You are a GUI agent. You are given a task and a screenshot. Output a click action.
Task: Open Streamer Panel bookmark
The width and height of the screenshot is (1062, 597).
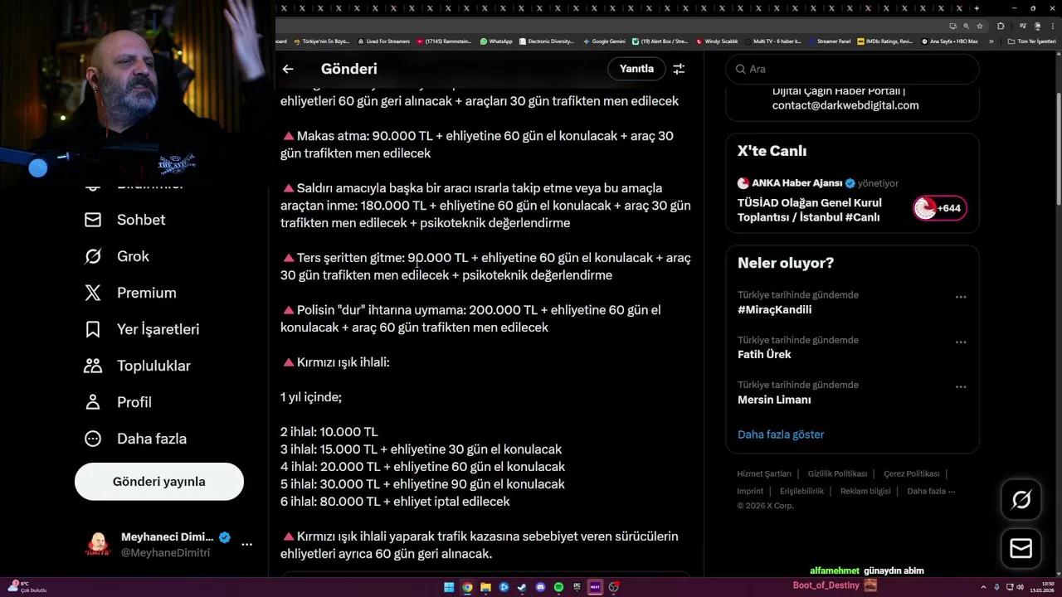point(829,41)
